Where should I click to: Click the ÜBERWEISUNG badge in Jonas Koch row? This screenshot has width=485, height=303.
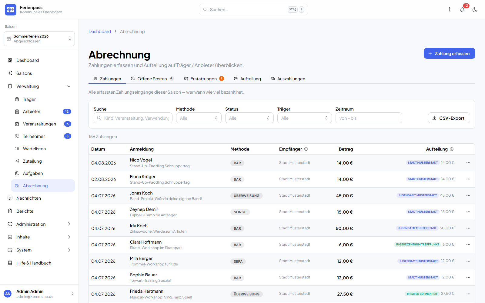pos(246,196)
